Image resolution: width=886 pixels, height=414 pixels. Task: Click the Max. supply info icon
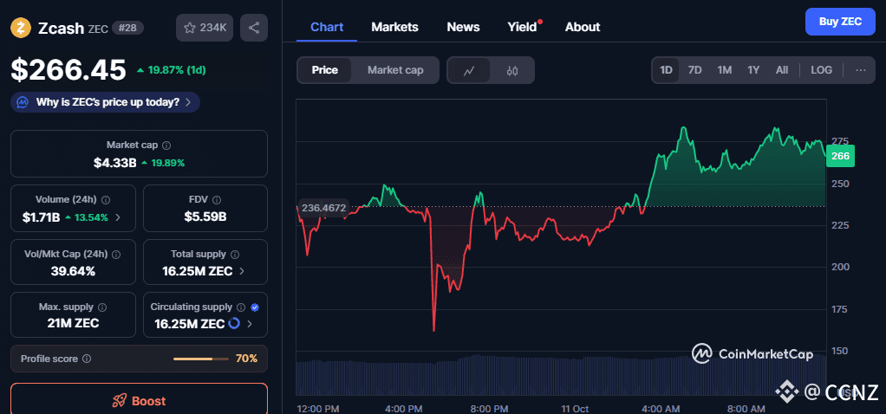point(101,307)
